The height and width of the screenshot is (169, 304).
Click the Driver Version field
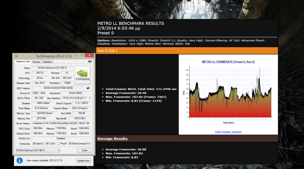point(61,123)
